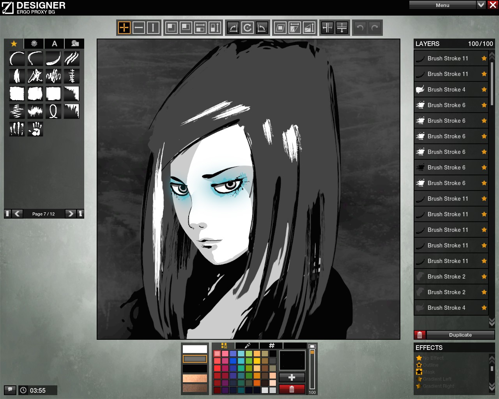The height and width of the screenshot is (399, 499).
Task: Select the free move transform tool
Action: point(124,28)
